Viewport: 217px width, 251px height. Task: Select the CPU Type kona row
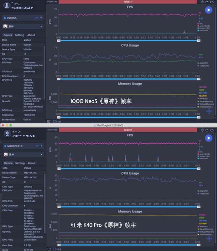point(22,59)
